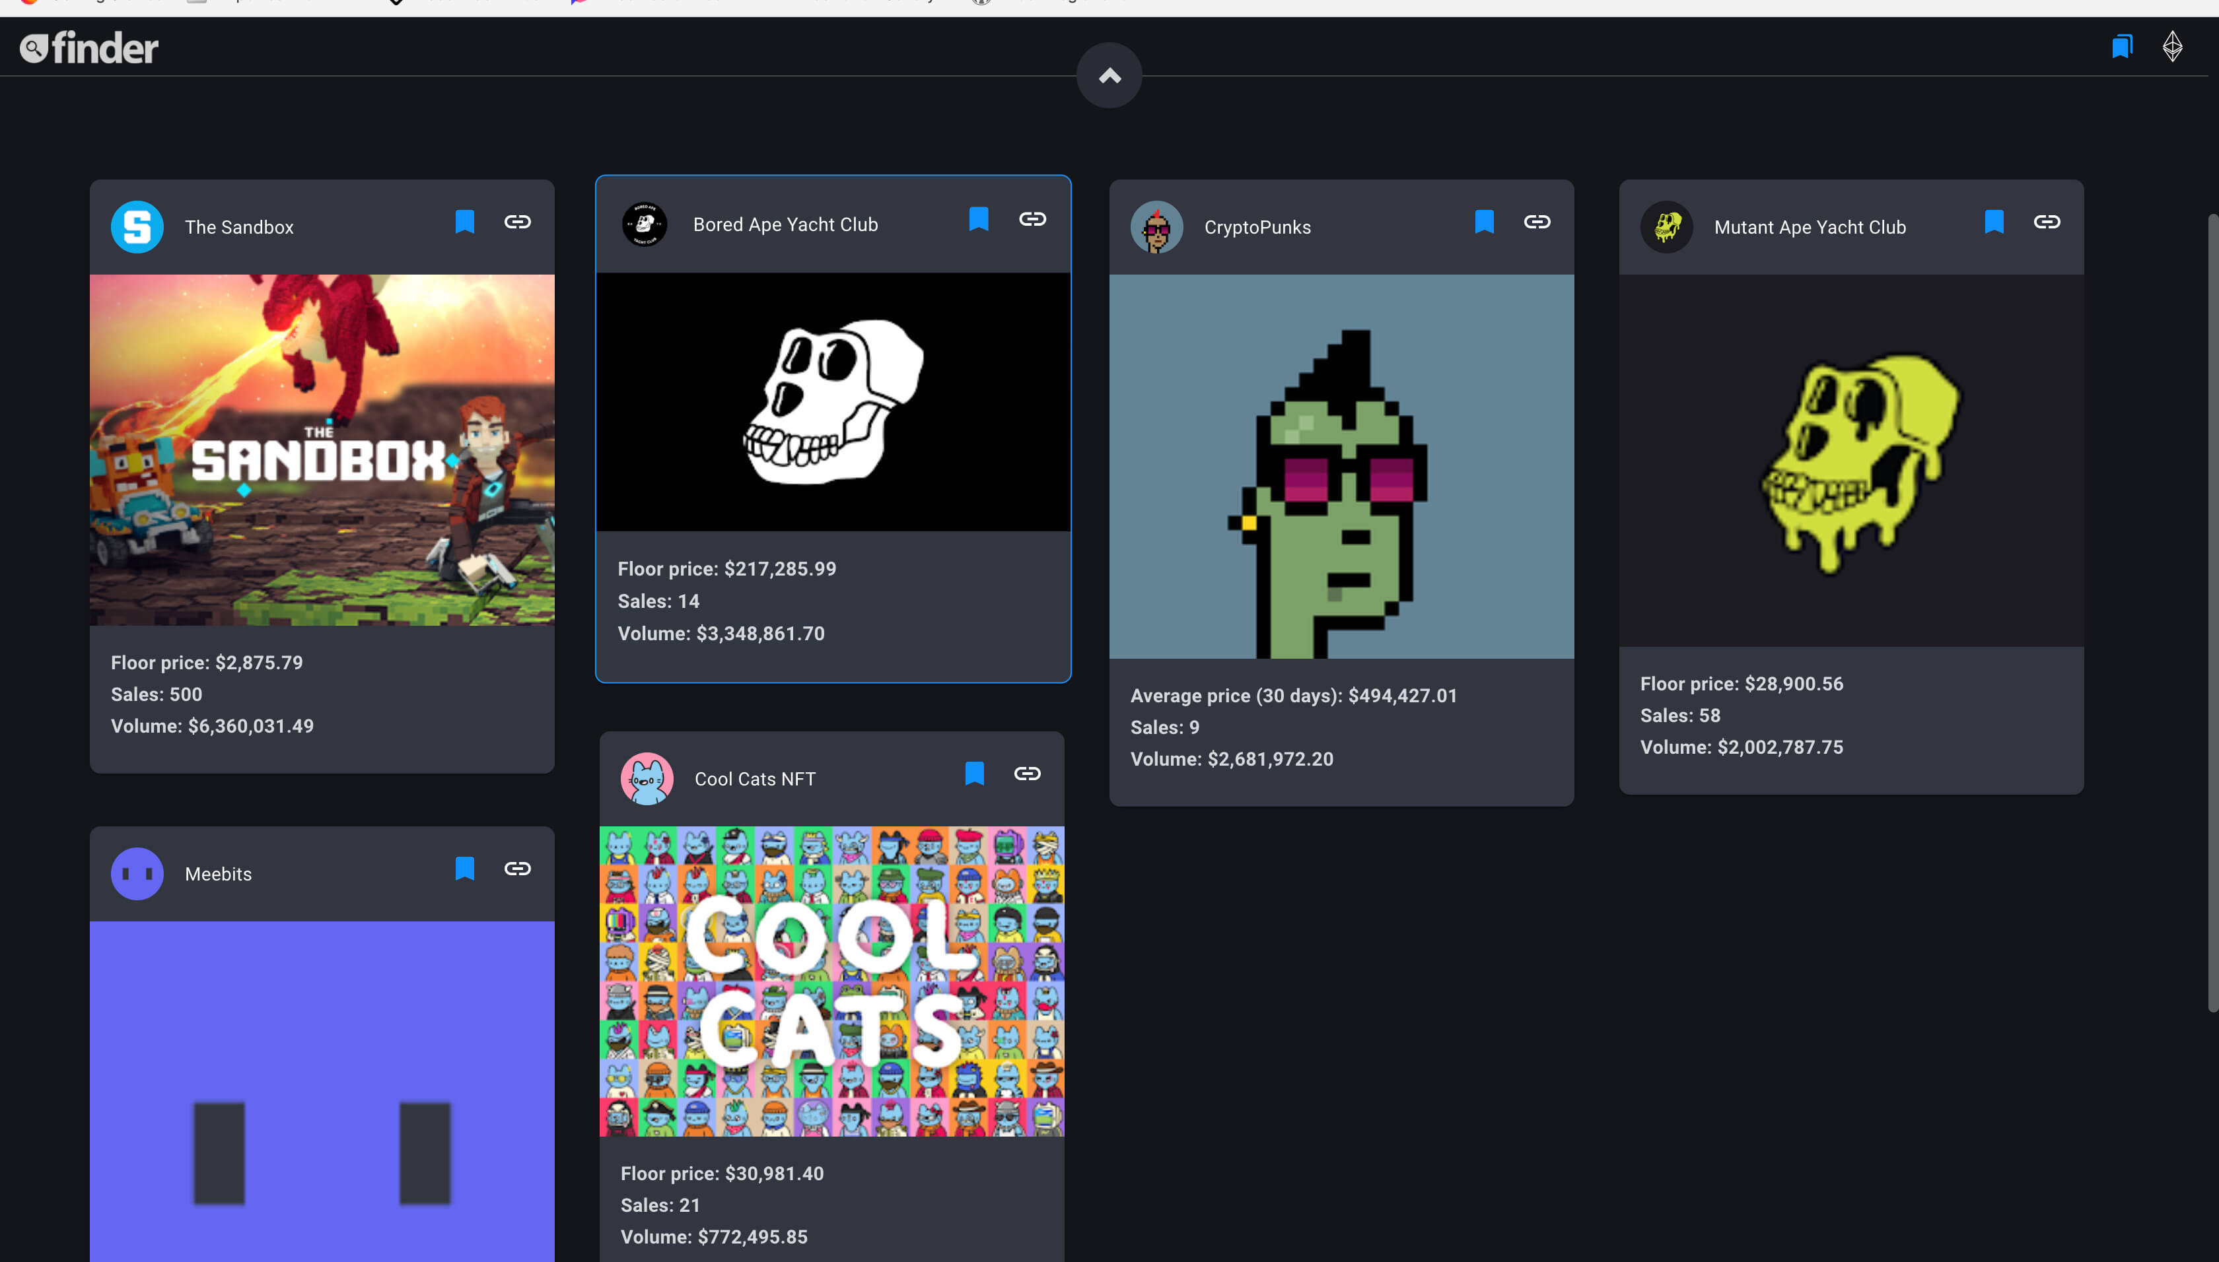Toggle bookmark on The Sandbox card

(x=465, y=222)
